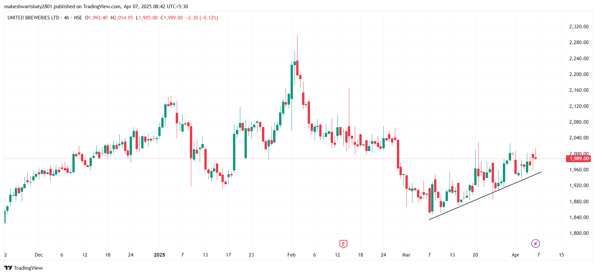
Task: Select the close value C1,989.00
Action: [x=172, y=18]
